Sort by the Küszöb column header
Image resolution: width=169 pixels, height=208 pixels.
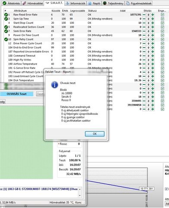click(x=56, y=11)
